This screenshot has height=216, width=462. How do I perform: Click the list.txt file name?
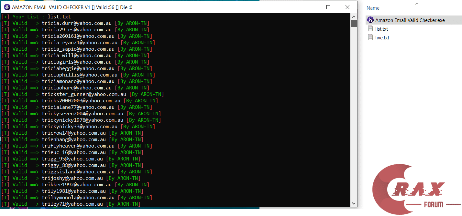pos(381,29)
